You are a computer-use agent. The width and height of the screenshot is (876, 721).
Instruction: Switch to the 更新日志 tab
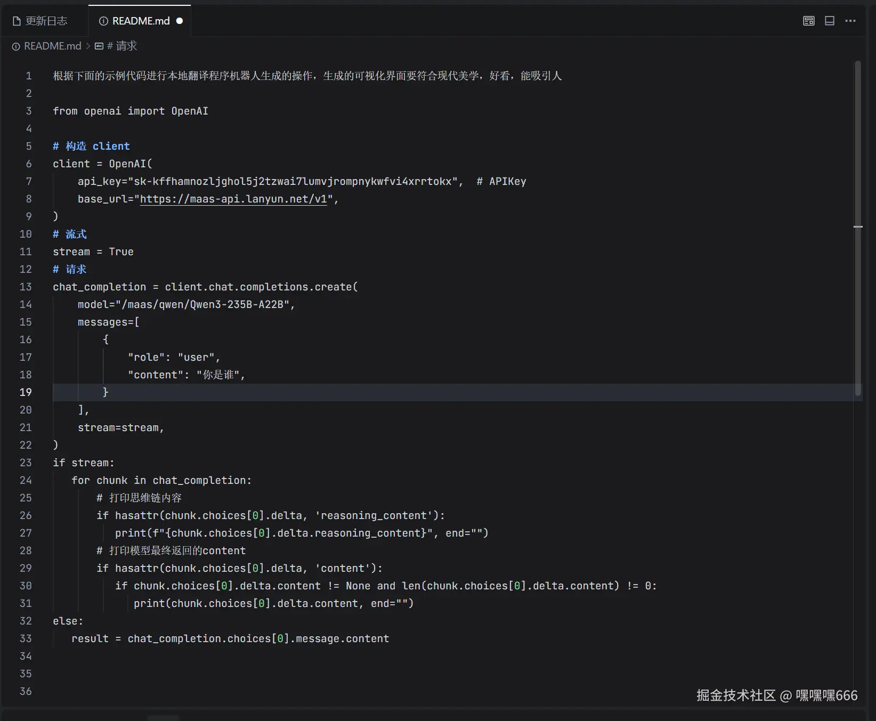click(x=44, y=21)
